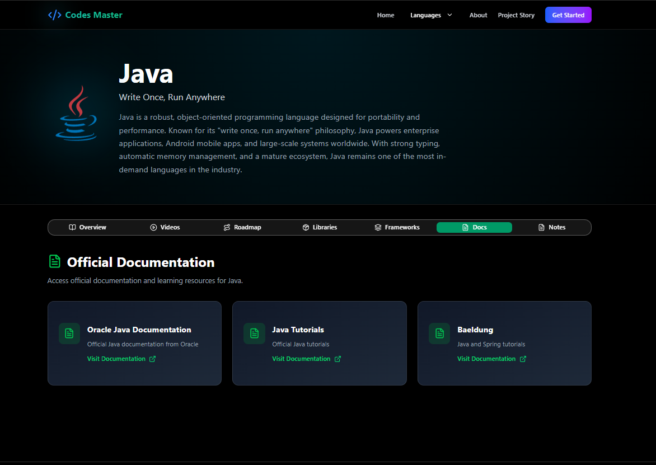Open the Languages menu in navbar
The image size is (656, 465).
(x=431, y=15)
